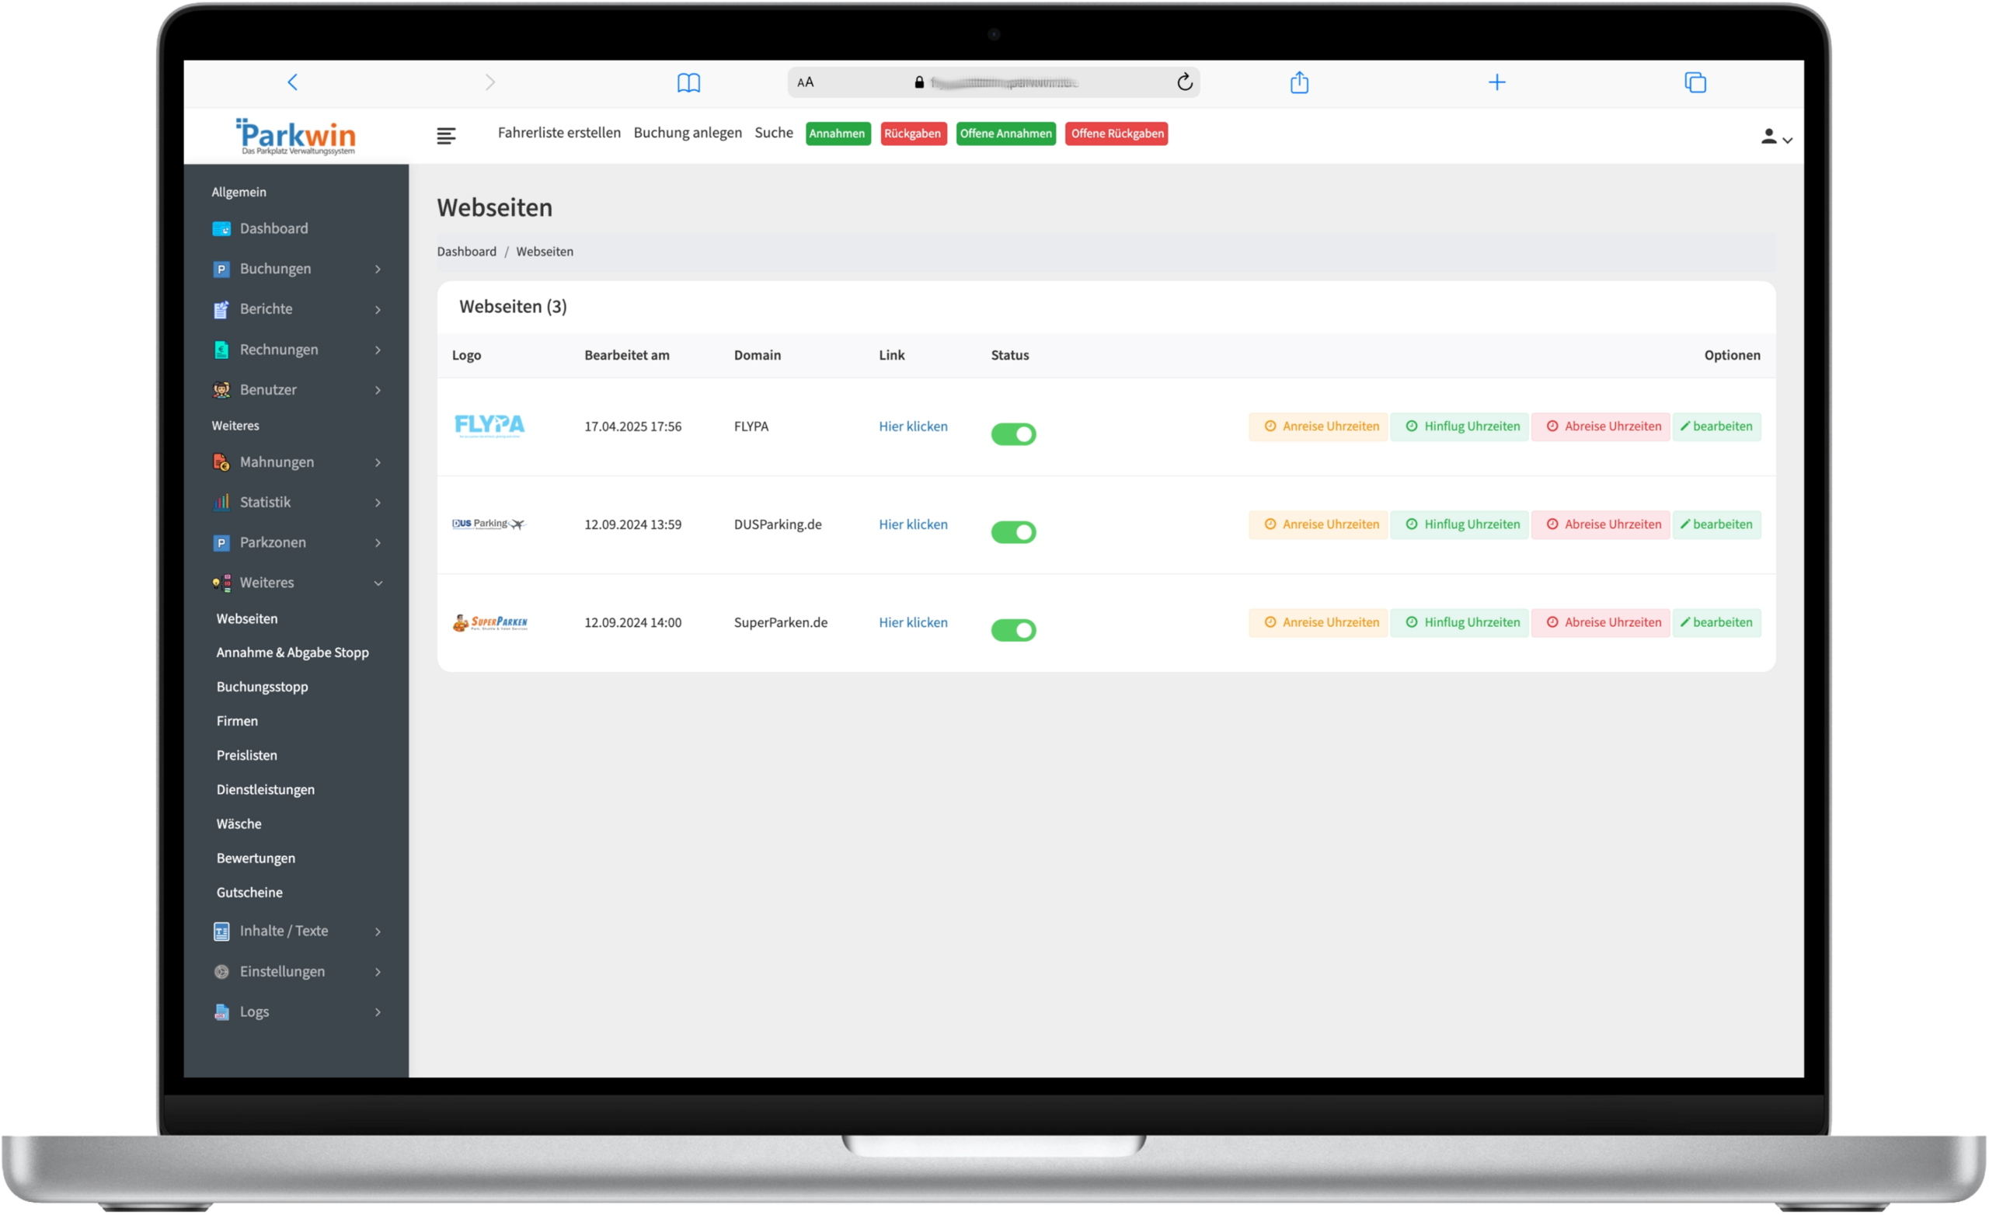Viewport: 1989px width, 1215px height.
Task: Click the Safari share icon
Action: [x=1299, y=82]
